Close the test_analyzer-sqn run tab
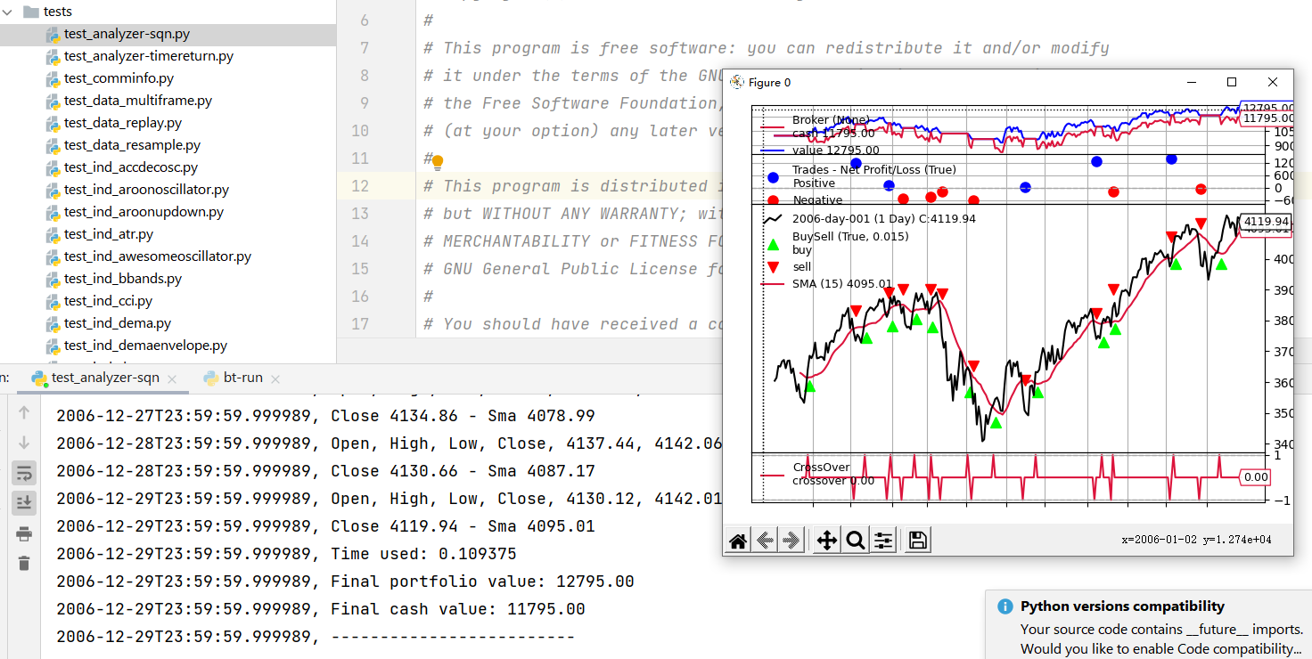The width and height of the screenshot is (1312, 659). click(172, 378)
